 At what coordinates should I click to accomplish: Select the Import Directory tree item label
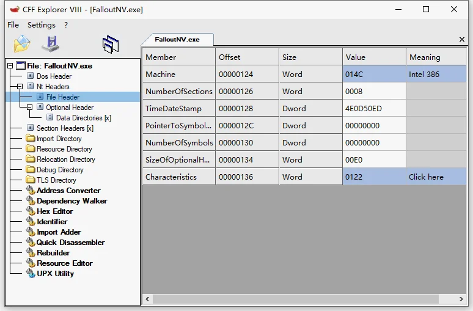tap(59, 139)
